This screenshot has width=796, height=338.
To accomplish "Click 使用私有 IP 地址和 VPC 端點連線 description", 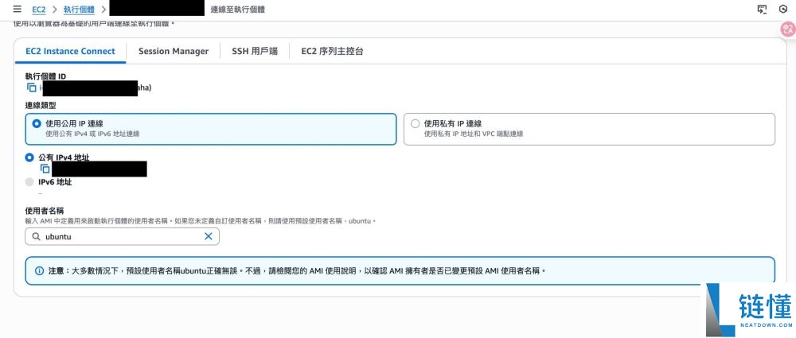I will click(x=474, y=134).
